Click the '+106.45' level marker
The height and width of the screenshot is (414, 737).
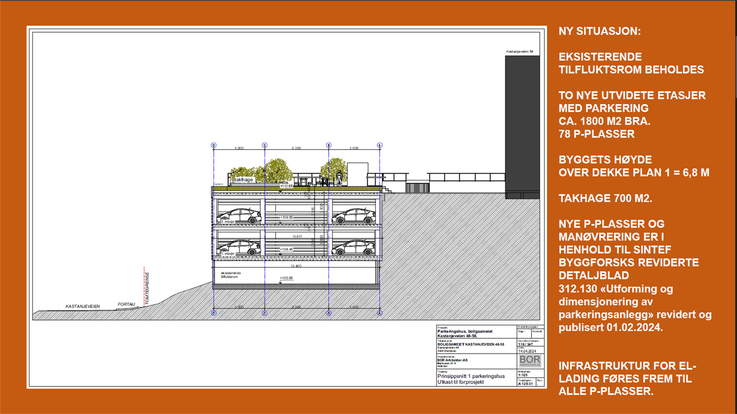(x=287, y=249)
